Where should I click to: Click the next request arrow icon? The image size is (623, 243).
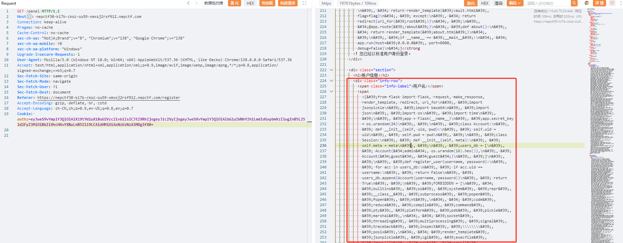pyautogui.click(x=197, y=3)
